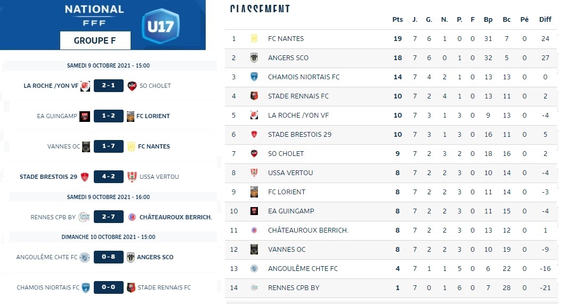This screenshot has height=305, width=567.
Task: Open STADE BRESTOIS 29 team link in standings
Action: (x=299, y=135)
